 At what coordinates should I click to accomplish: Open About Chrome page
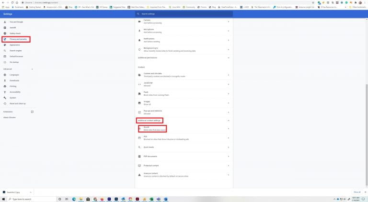point(10,117)
